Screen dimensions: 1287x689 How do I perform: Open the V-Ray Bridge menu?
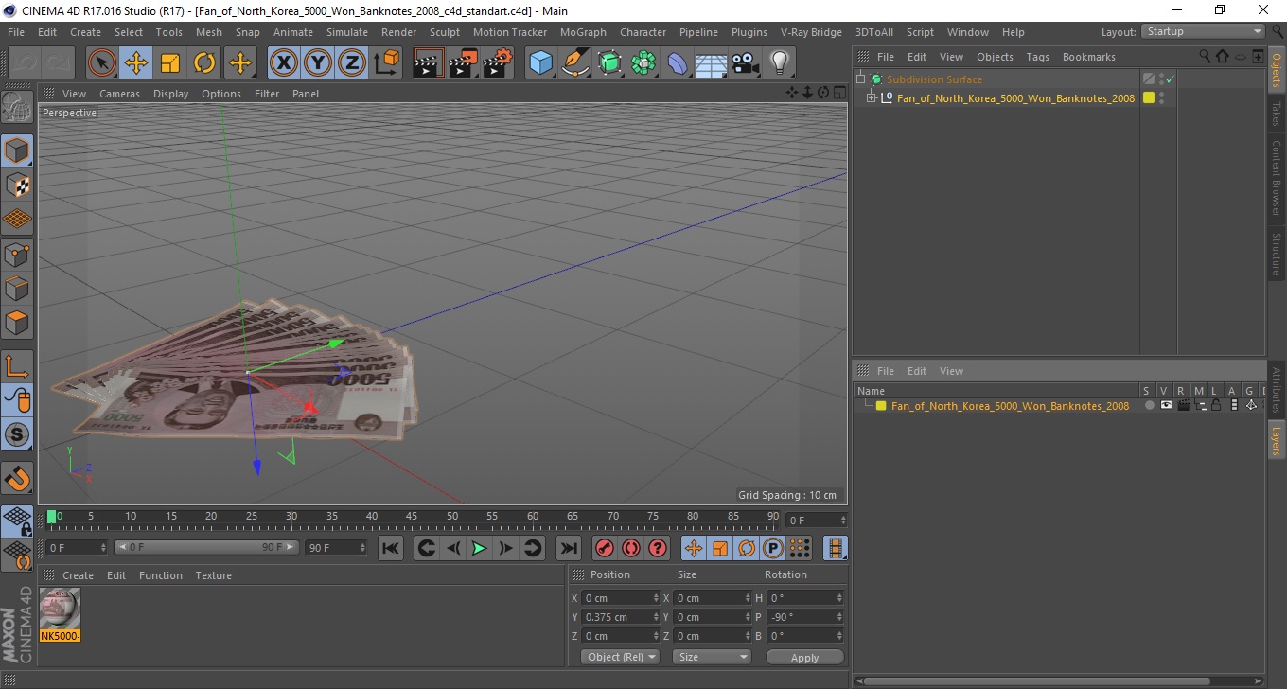[811, 32]
